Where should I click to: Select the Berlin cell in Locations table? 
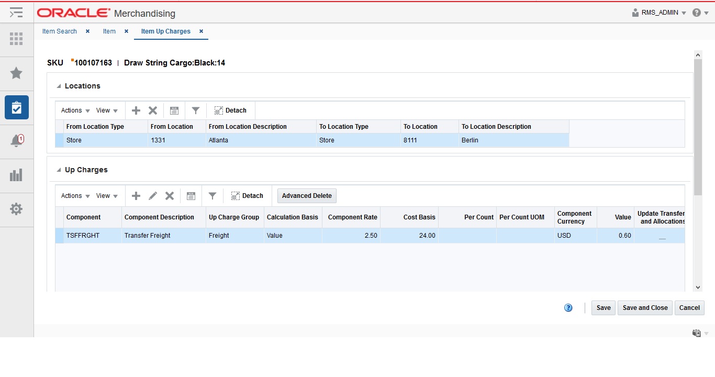click(x=514, y=140)
